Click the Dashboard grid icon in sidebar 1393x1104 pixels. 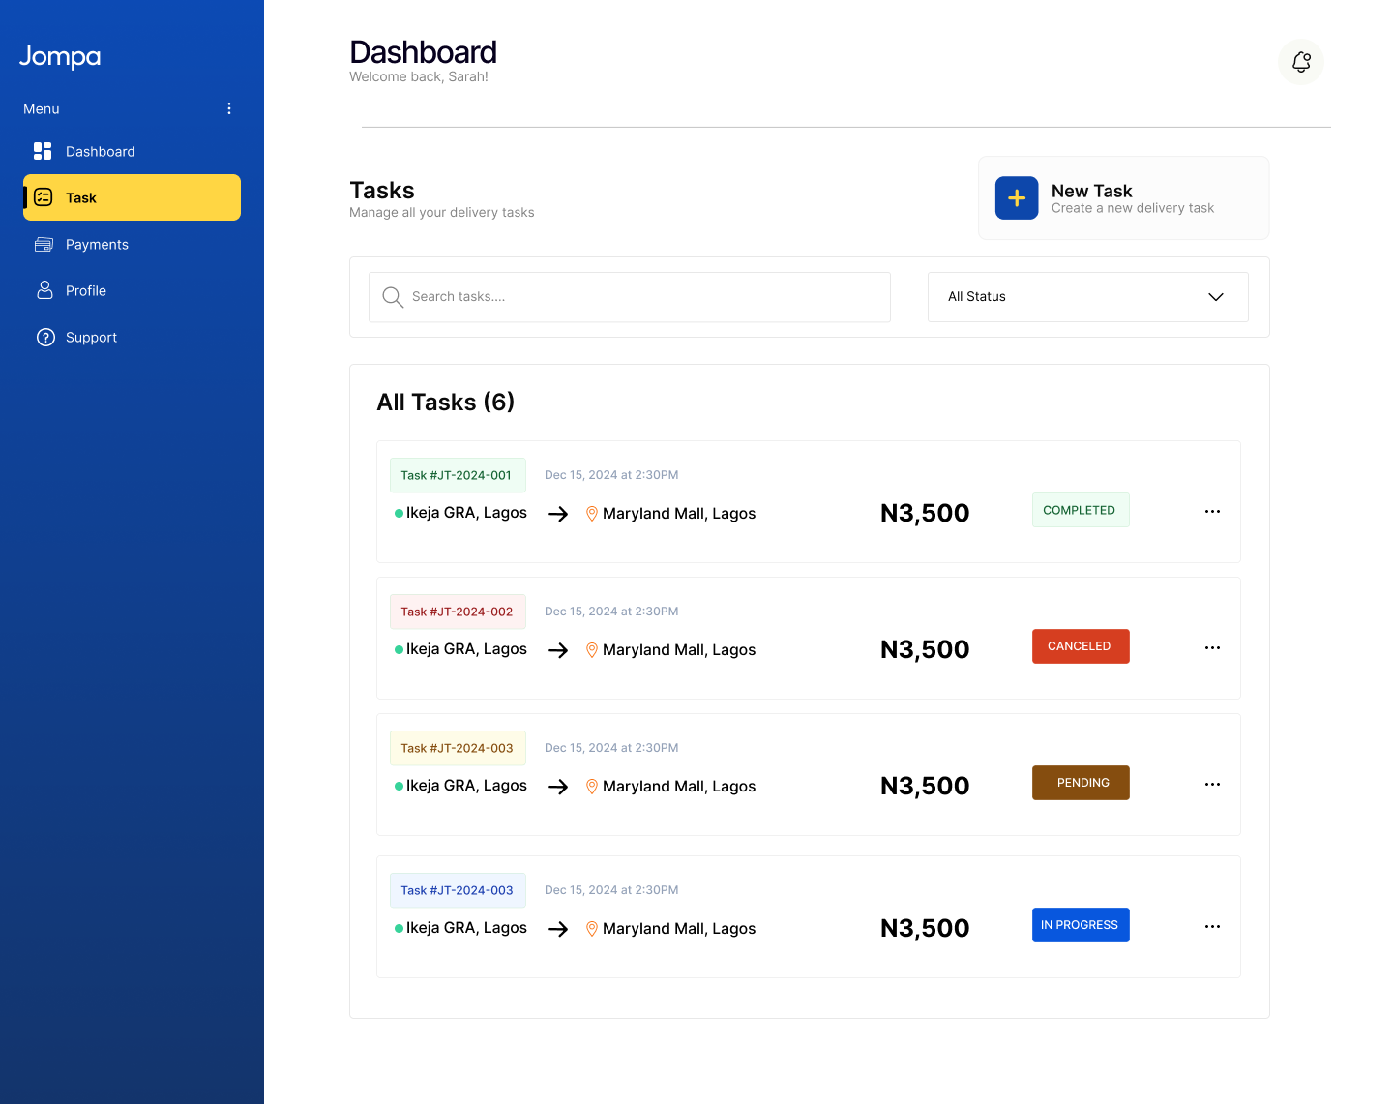(43, 151)
